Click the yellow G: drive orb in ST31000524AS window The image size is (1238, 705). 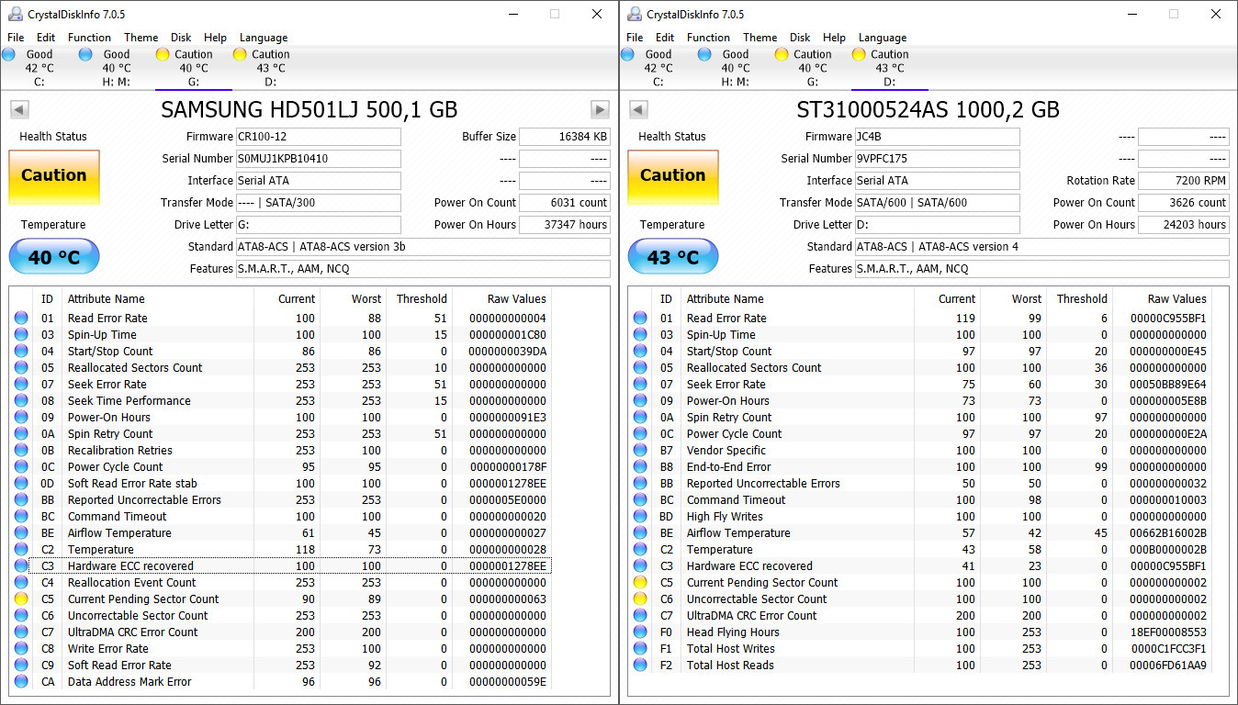(x=782, y=54)
